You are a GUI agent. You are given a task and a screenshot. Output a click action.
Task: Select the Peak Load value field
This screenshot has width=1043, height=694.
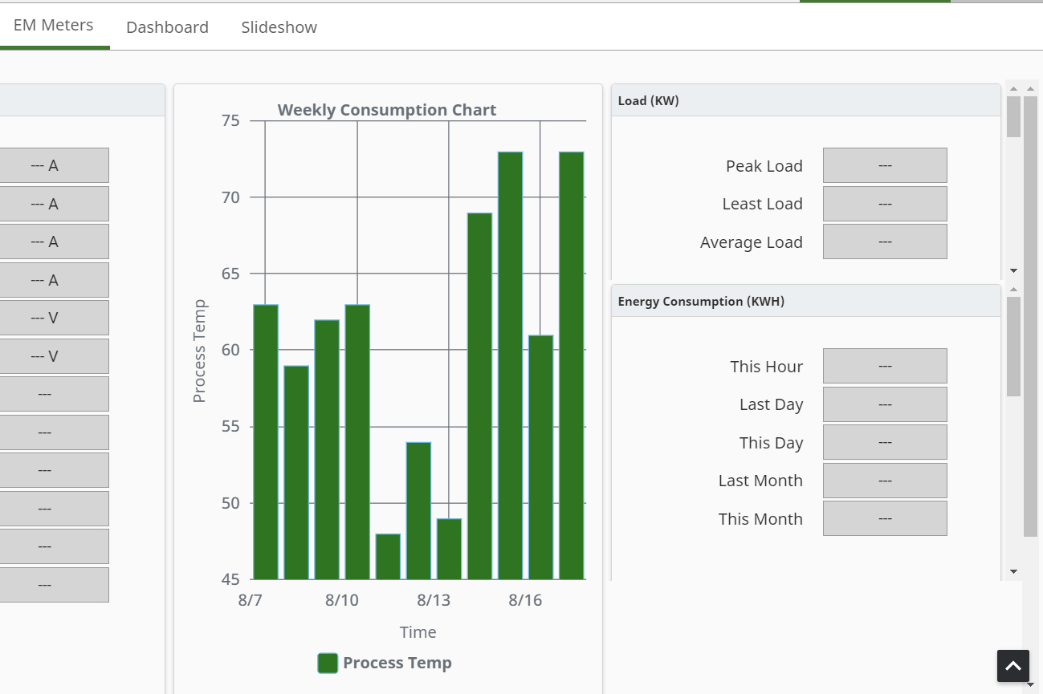pyautogui.click(x=885, y=165)
